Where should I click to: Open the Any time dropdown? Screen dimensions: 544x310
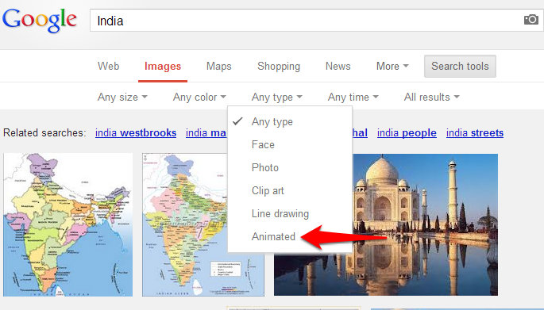coord(353,97)
